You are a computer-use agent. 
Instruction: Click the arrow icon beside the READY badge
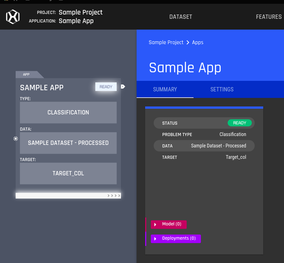coord(123,87)
